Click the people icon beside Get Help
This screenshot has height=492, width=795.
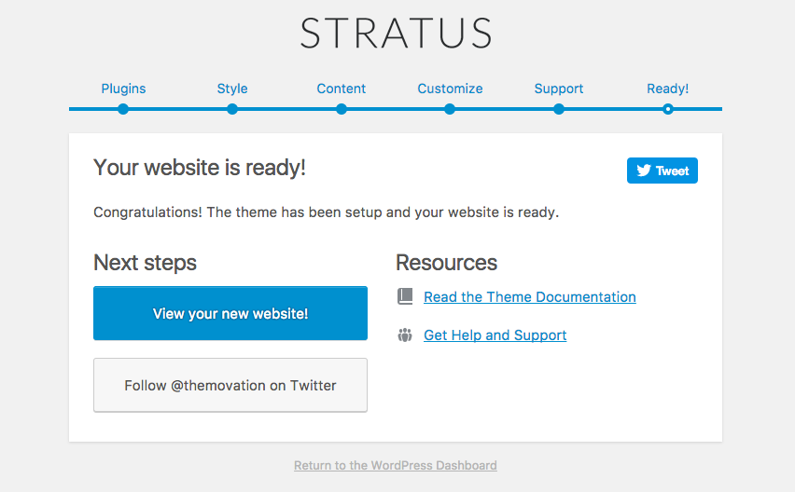[x=405, y=335]
